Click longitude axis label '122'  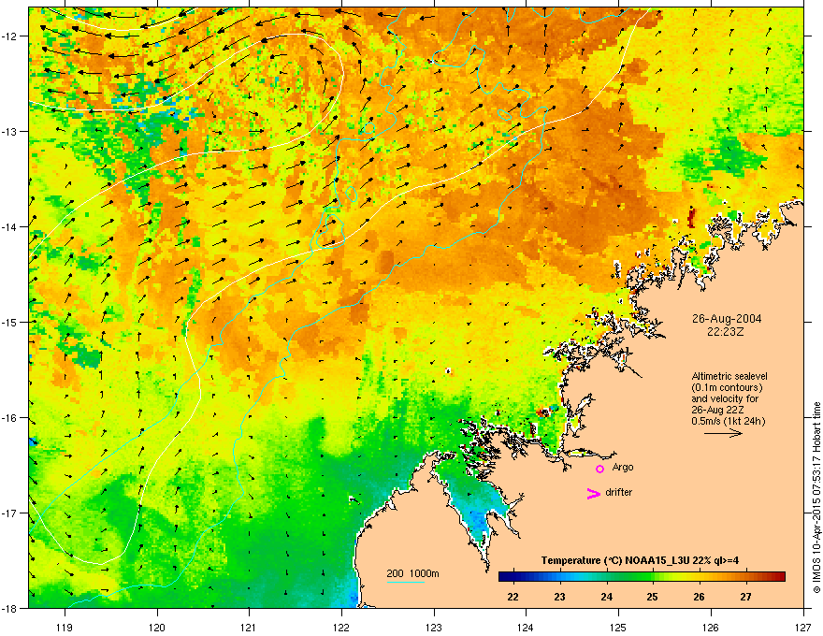tap(341, 627)
